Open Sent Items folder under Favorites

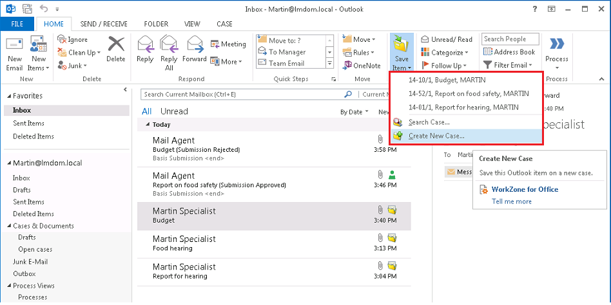(28, 124)
